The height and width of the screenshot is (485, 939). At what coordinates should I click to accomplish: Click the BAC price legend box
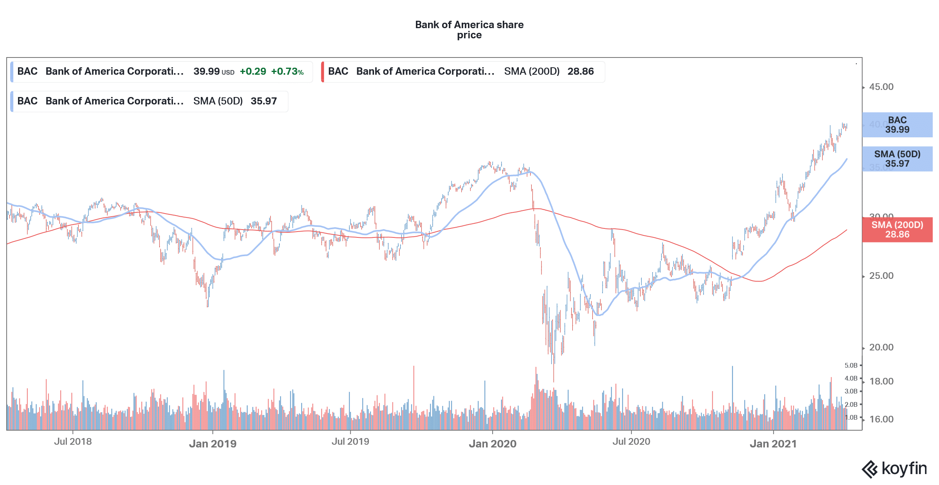(162, 72)
